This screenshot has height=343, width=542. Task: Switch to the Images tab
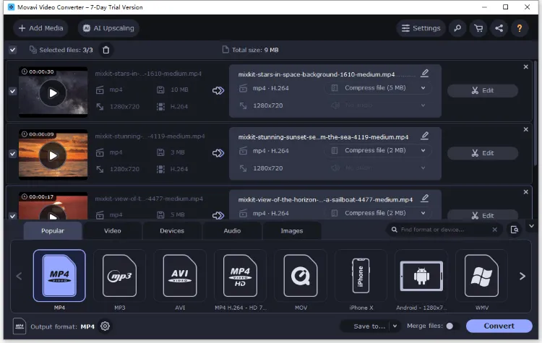tap(292, 231)
